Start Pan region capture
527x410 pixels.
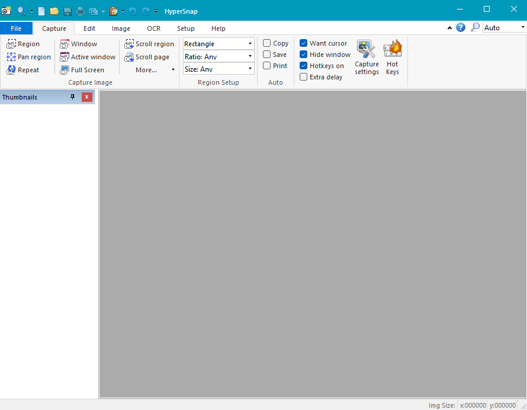tap(28, 57)
